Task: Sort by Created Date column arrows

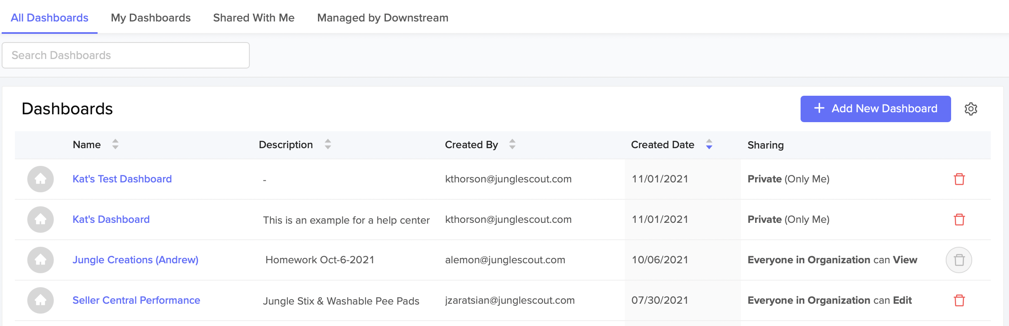Action: click(x=709, y=144)
